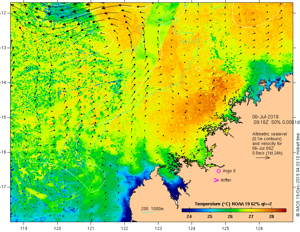Viewport: 300px width, 232px height.
Task: Click the latitude axis label -17
Action: pyautogui.click(x=3, y=187)
